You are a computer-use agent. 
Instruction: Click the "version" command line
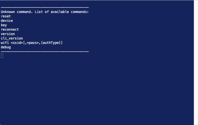(x=8, y=34)
